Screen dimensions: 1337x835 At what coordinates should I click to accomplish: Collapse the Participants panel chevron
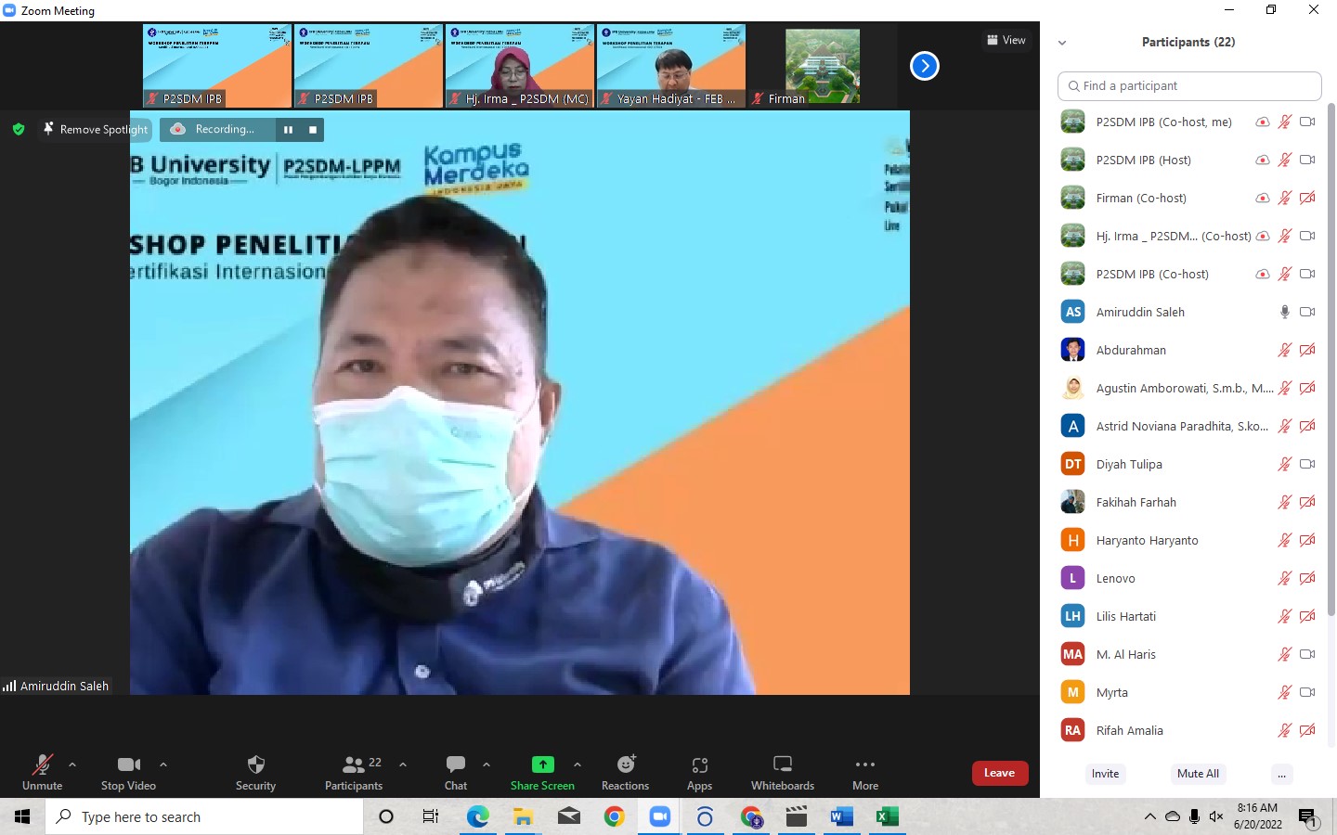[1062, 43]
